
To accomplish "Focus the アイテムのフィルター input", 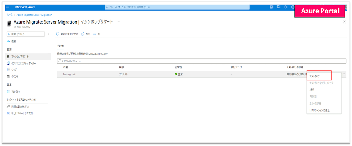I will pyautogui.click(x=202, y=61).
